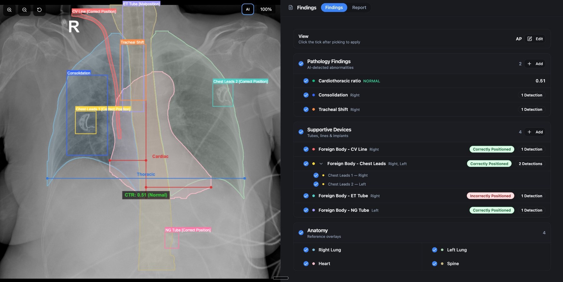The image size is (563, 282).
Task: Click Chest Leads 2 Detections badge
Action: pos(530,164)
